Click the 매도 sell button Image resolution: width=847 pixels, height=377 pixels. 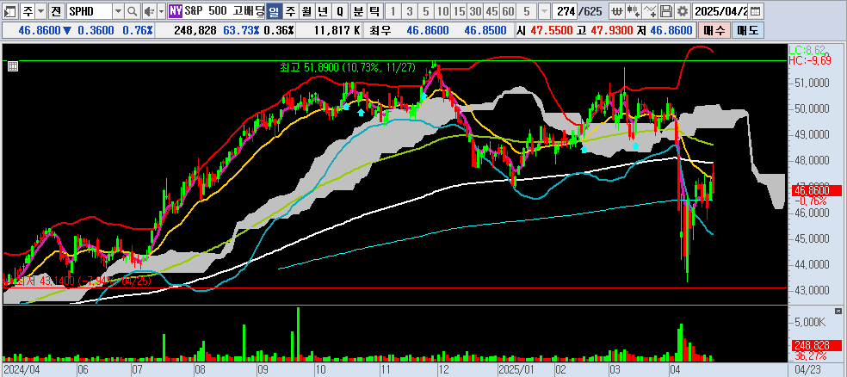click(747, 31)
